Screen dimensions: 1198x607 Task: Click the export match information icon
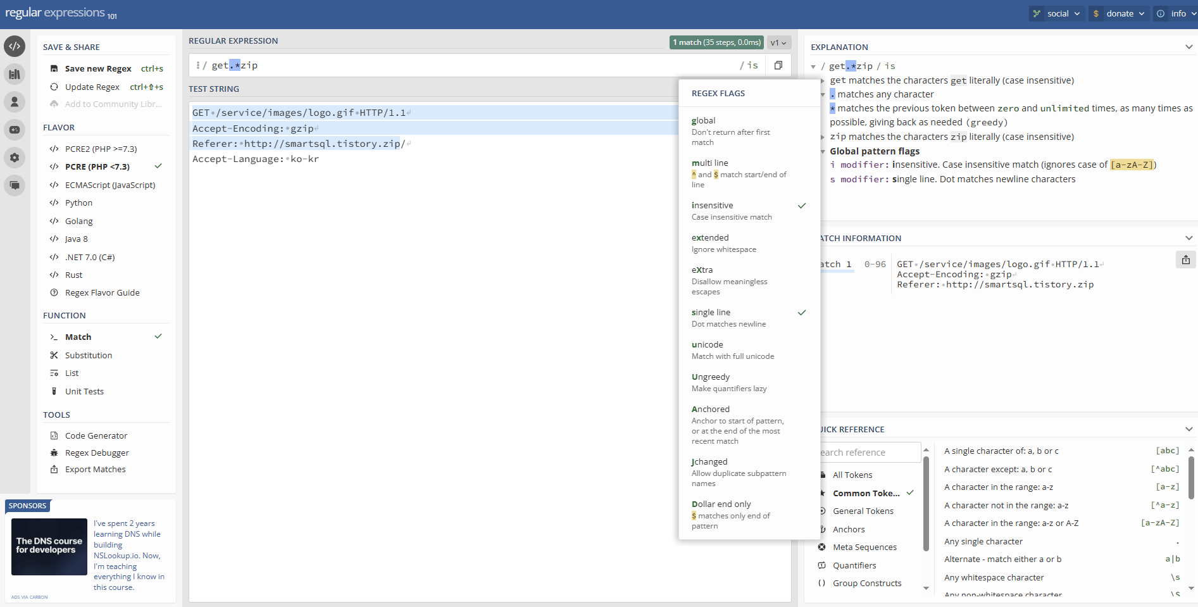(x=1186, y=260)
